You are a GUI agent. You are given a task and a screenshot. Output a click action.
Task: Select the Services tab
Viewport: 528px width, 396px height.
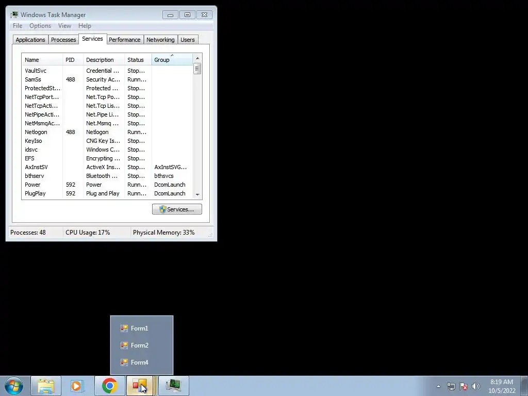click(93, 39)
